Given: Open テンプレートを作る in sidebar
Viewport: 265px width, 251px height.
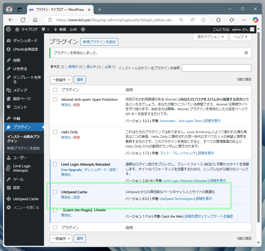Looking at the screenshot, I should click(24, 80).
